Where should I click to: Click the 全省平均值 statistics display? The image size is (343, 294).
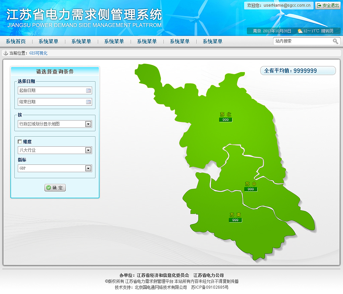coord(298,70)
